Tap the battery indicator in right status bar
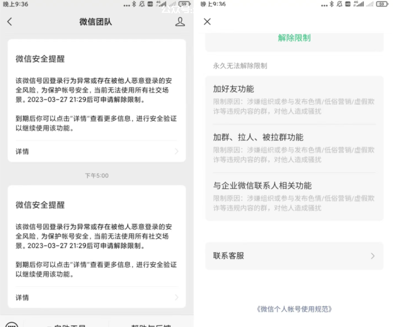 pyautogui.click(x=382, y=4)
